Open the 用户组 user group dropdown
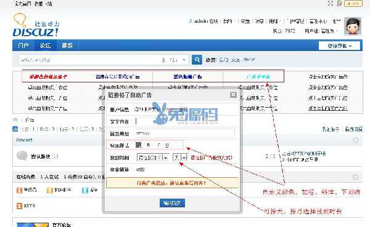Viewport: 370px width, 227px height. click(x=321, y=31)
